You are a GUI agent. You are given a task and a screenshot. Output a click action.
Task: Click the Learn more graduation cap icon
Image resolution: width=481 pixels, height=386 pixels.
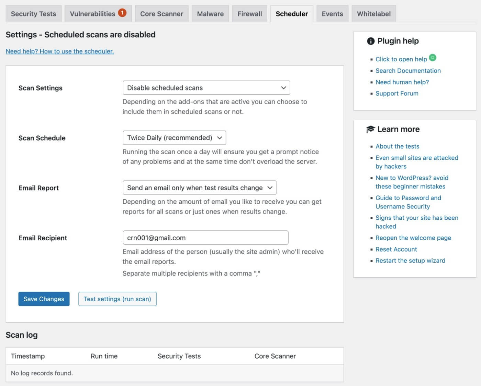370,129
